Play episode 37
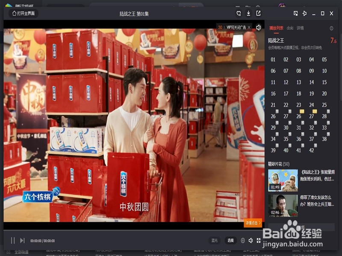Screen dimensions: 342x256 coord(312,139)
